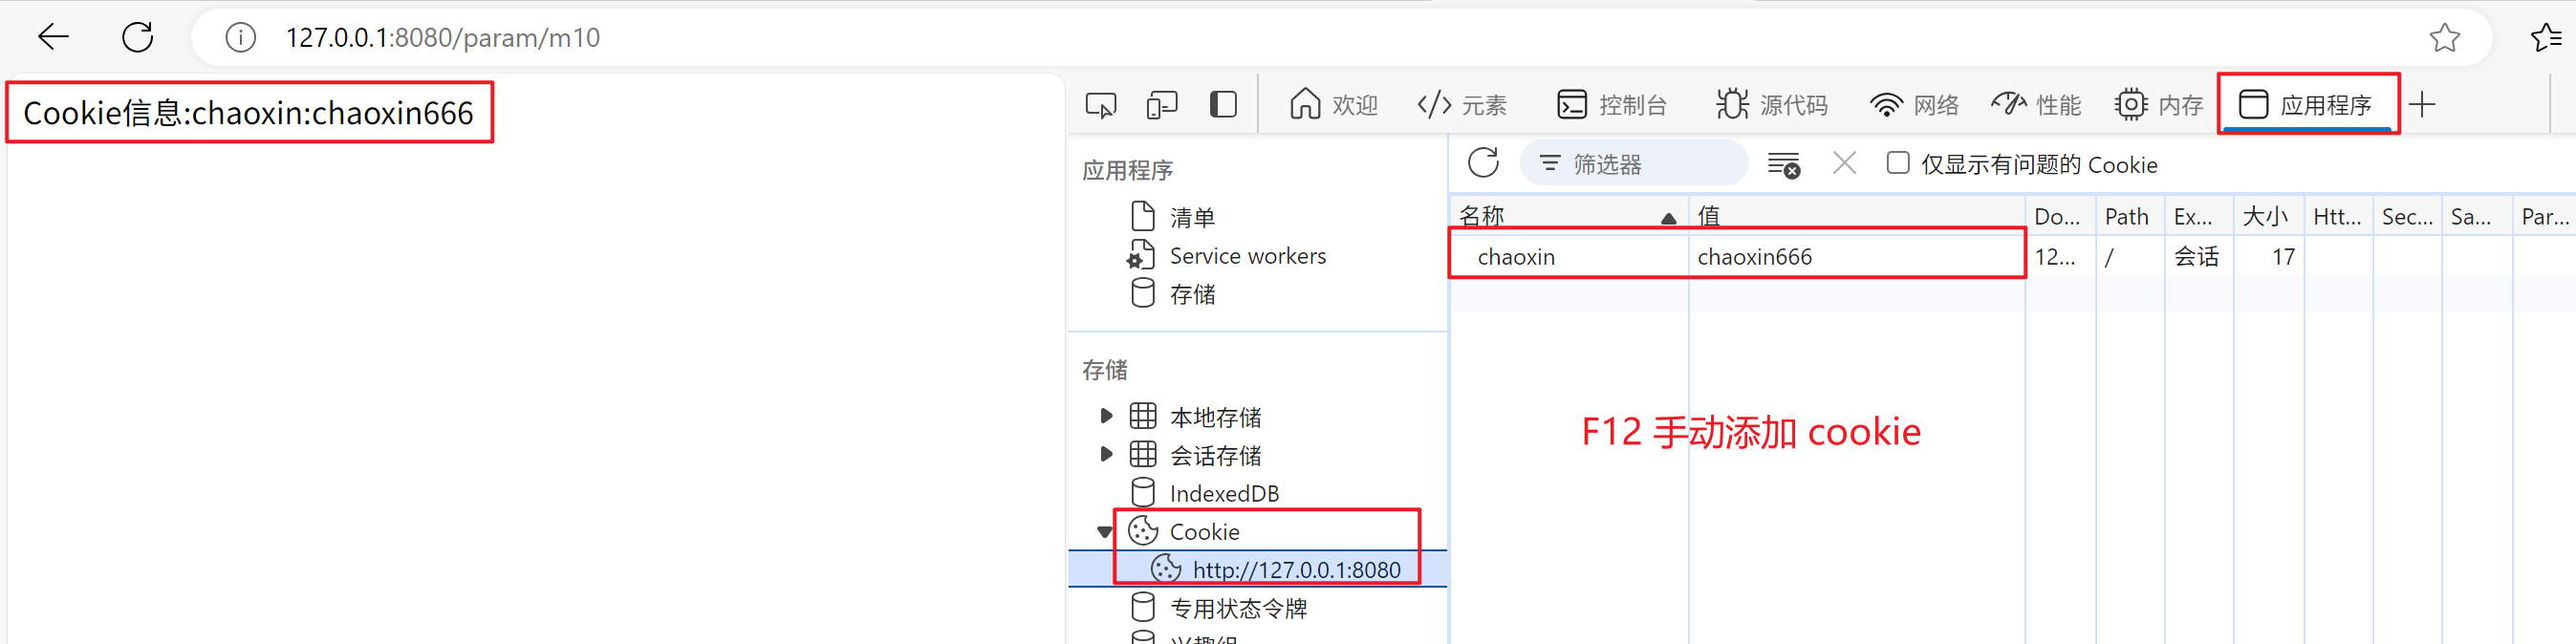
Task: Click the cookie path cell "/"
Action: (2130, 257)
